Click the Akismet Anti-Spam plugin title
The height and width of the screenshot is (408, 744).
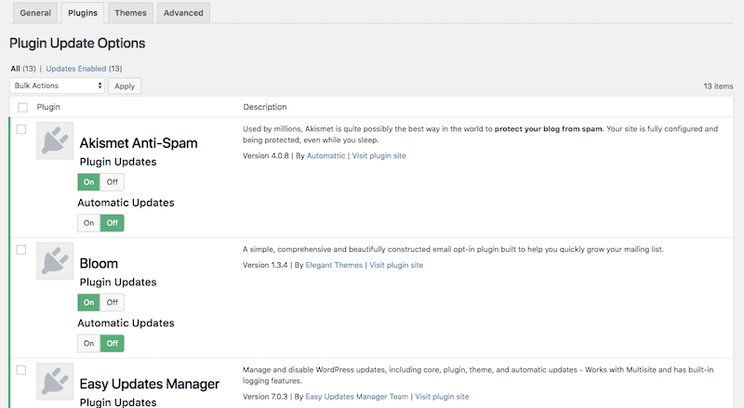(x=139, y=143)
